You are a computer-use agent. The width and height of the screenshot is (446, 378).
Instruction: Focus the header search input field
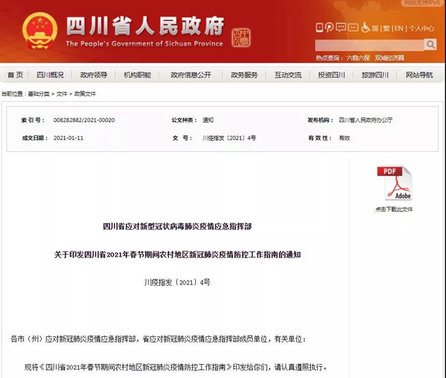369,45
